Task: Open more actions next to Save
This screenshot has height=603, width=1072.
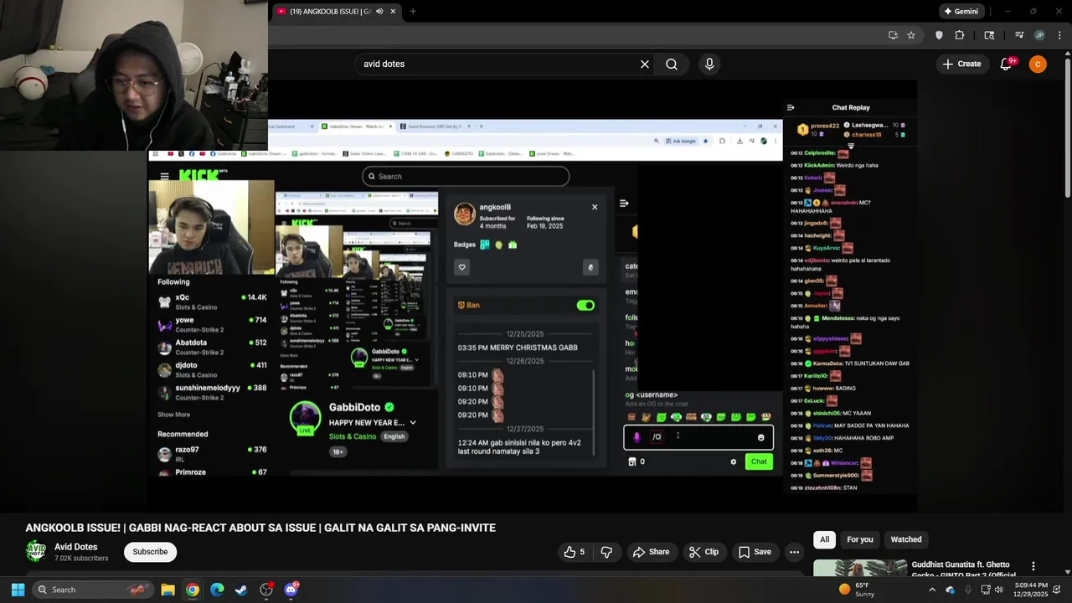Action: [794, 552]
